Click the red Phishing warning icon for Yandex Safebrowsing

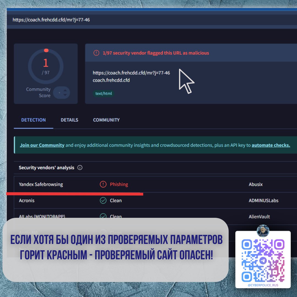103,184
